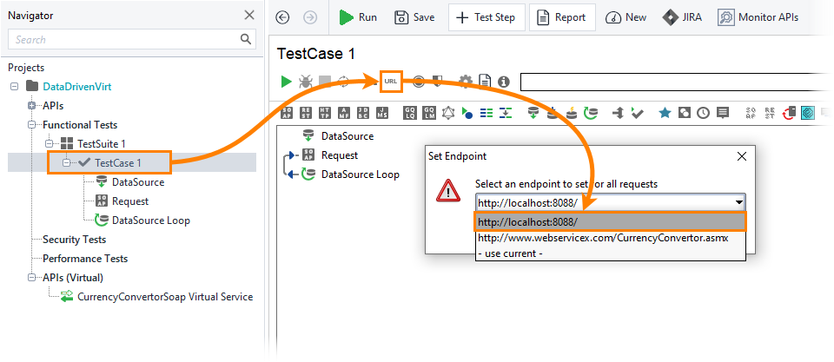Click the speech-bubble message step icon
Screen dimensions: 834x362
click(722, 113)
